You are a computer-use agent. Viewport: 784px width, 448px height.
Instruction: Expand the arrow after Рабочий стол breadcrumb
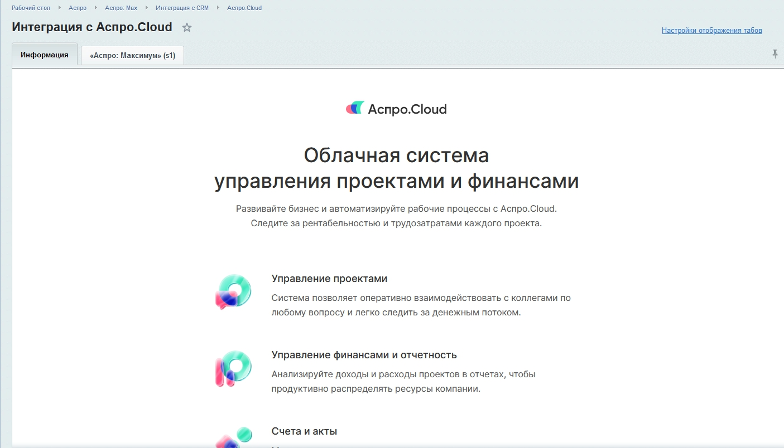coord(59,8)
